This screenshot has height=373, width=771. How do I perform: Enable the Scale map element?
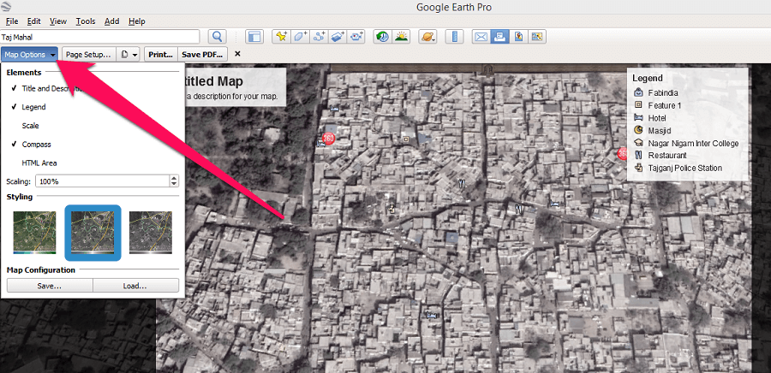[30, 126]
